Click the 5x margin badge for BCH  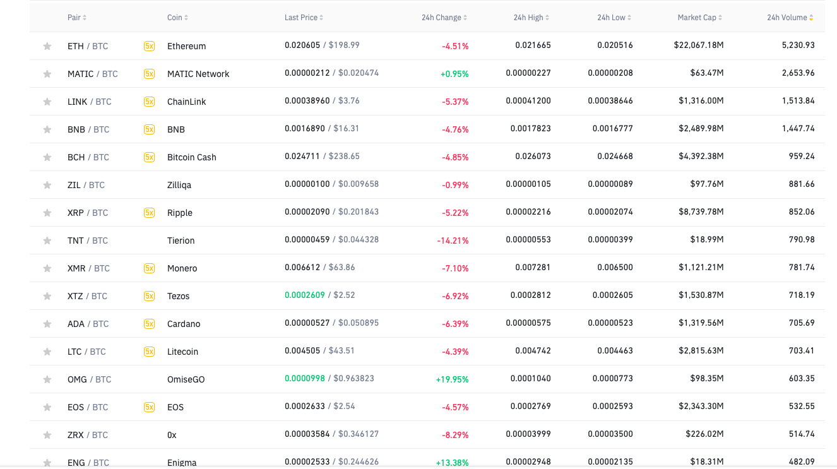tap(149, 157)
